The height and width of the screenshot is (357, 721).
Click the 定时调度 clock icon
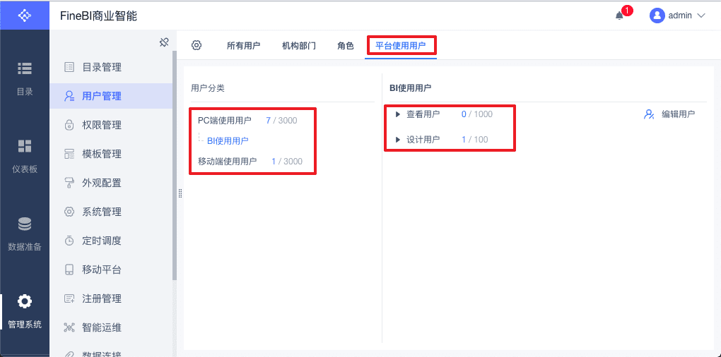[69, 241]
